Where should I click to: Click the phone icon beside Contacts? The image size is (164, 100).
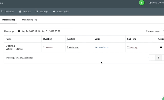pyautogui.click(x=2, y=12)
